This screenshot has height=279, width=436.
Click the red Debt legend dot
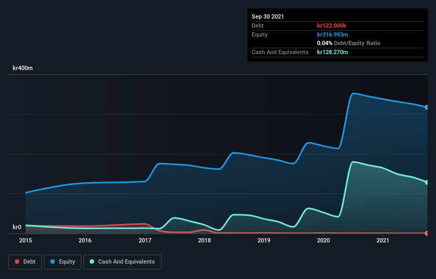tap(17, 261)
